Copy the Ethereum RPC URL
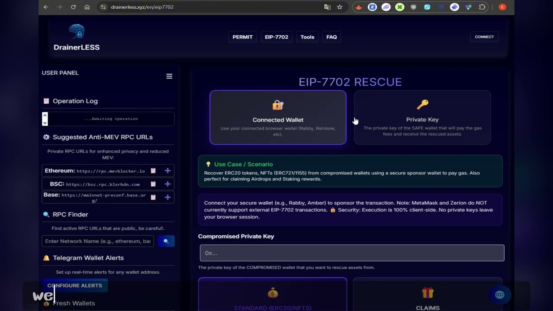The width and height of the screenshot is (553, 311). tap(153, 171)
